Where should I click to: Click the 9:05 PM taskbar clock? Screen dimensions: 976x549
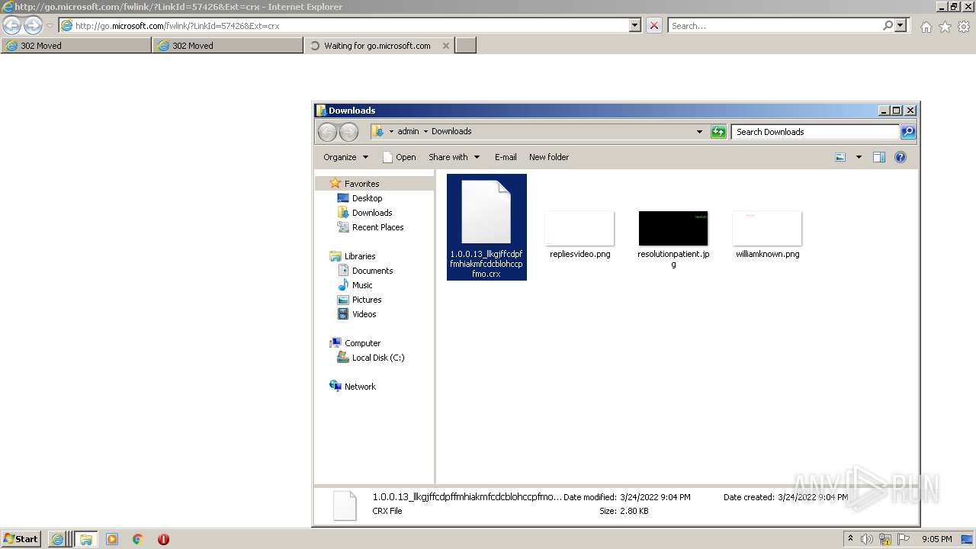(936, 539)
